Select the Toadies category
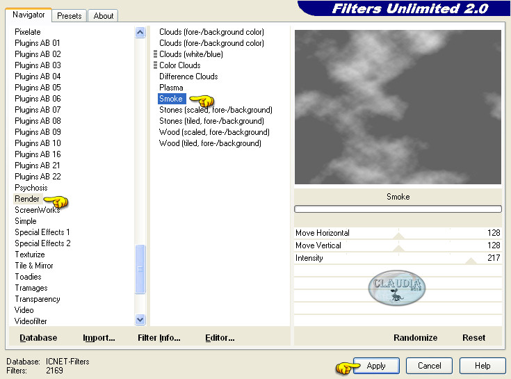 28,277
